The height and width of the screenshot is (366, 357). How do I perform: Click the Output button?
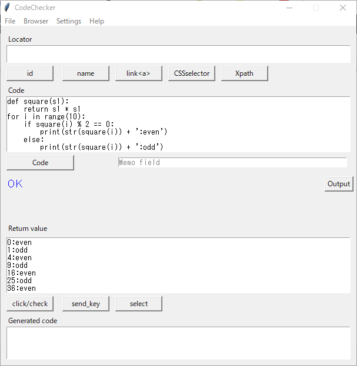pos(339,184)
